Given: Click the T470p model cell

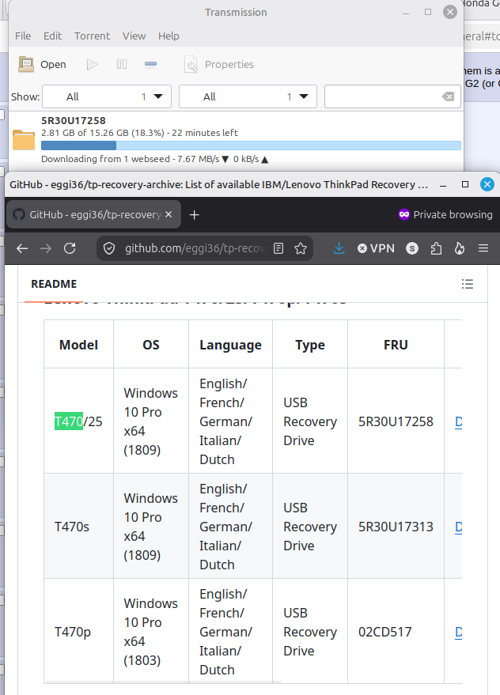Looking at the screenshot, I should (x=78, y=631).
